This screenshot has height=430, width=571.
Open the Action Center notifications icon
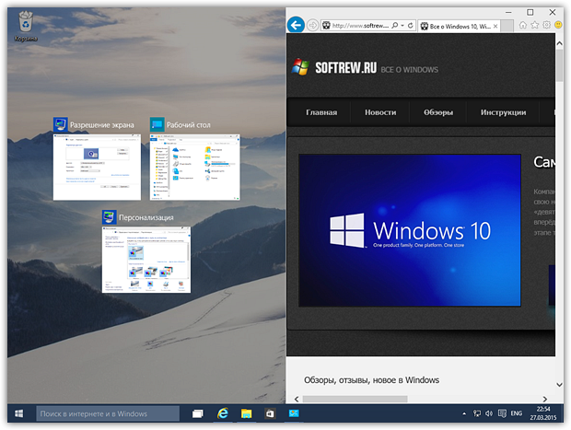click(502, 413)
